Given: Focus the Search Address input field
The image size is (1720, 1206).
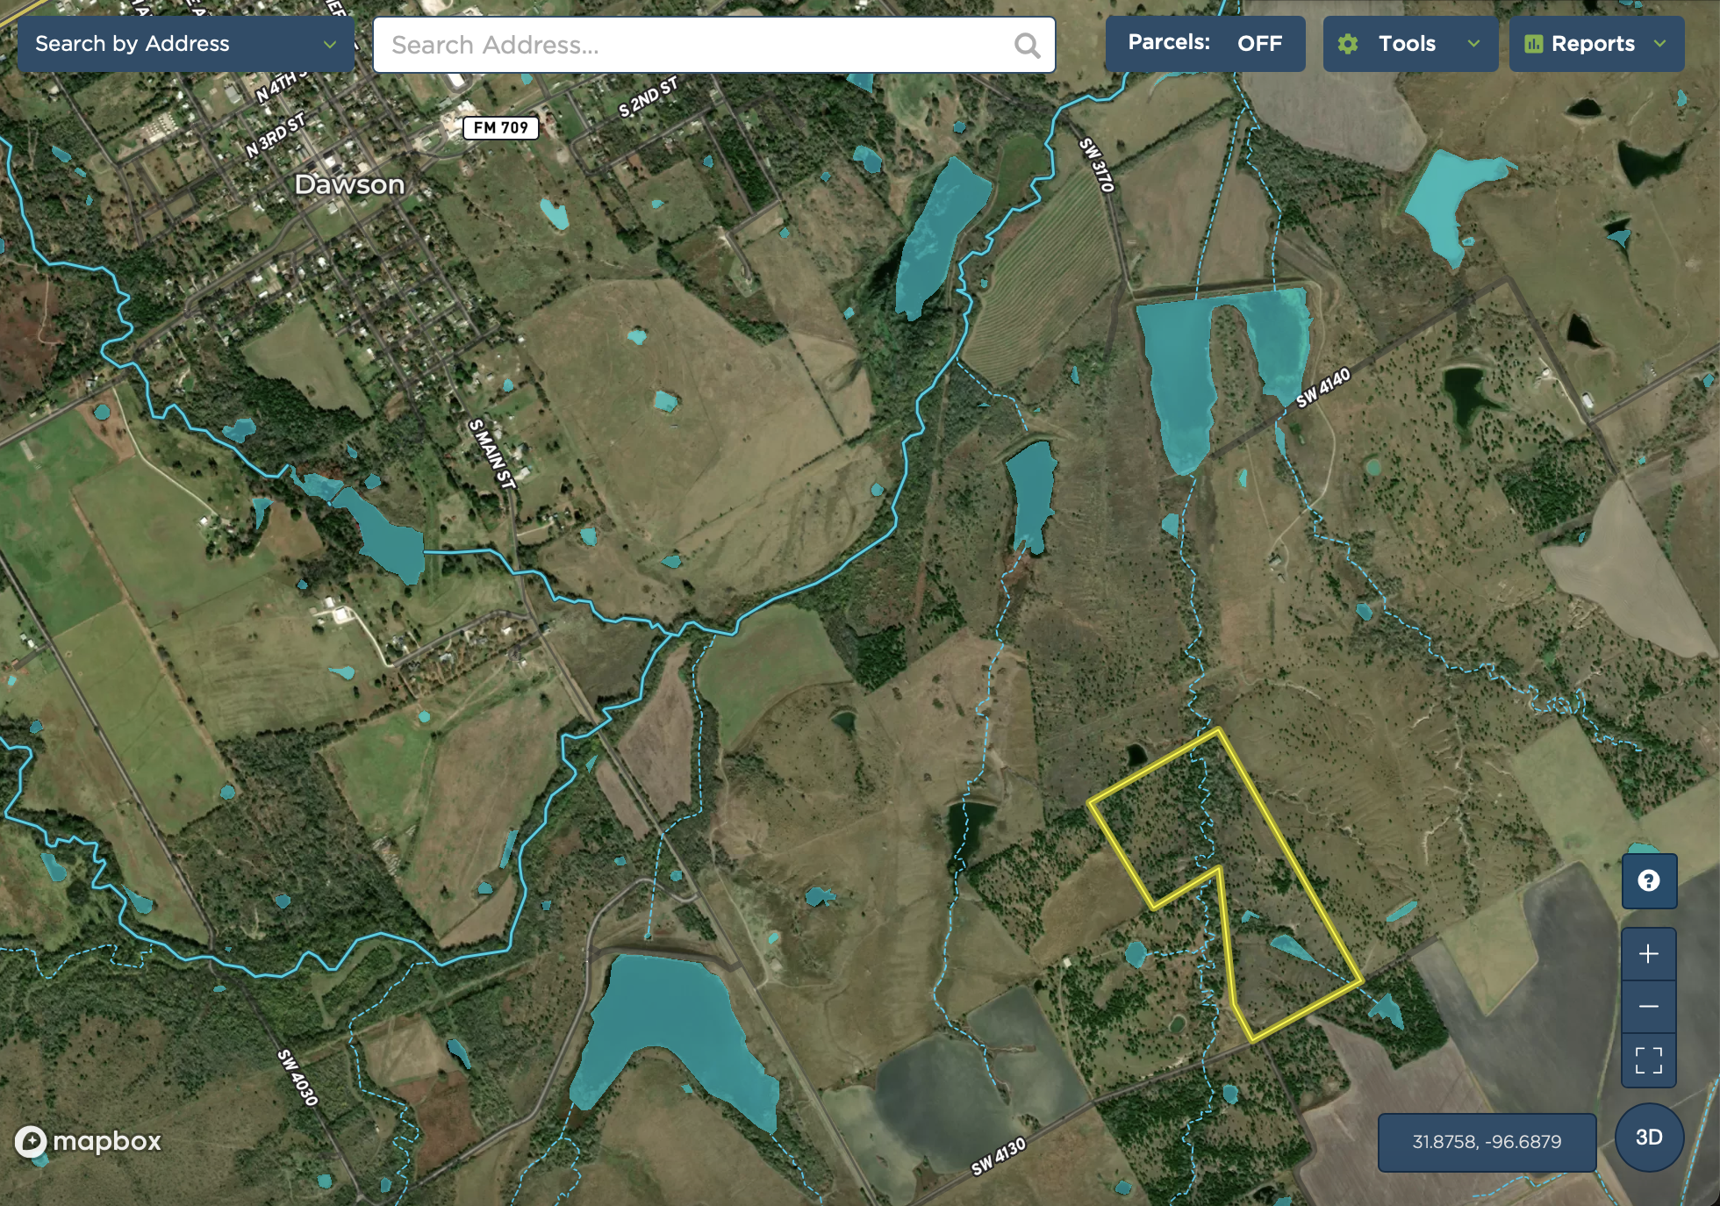Looking at the screenshot, I should pyautogui.click(x=693, y=45).
